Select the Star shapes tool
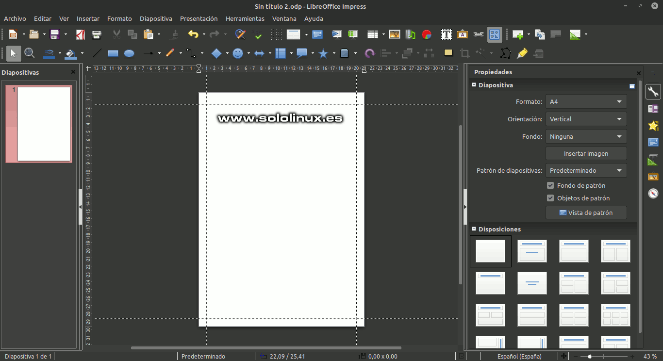This screenshot has height=361, width=663. point(323,53)
